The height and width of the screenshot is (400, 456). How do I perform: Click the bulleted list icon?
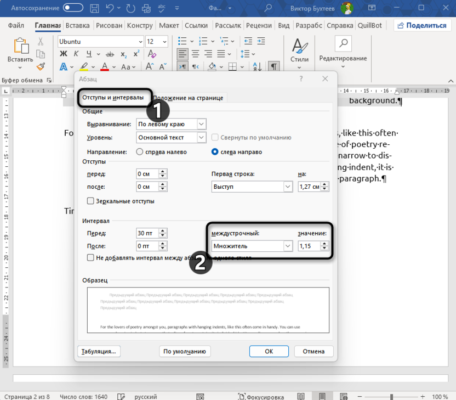point(182,42)
